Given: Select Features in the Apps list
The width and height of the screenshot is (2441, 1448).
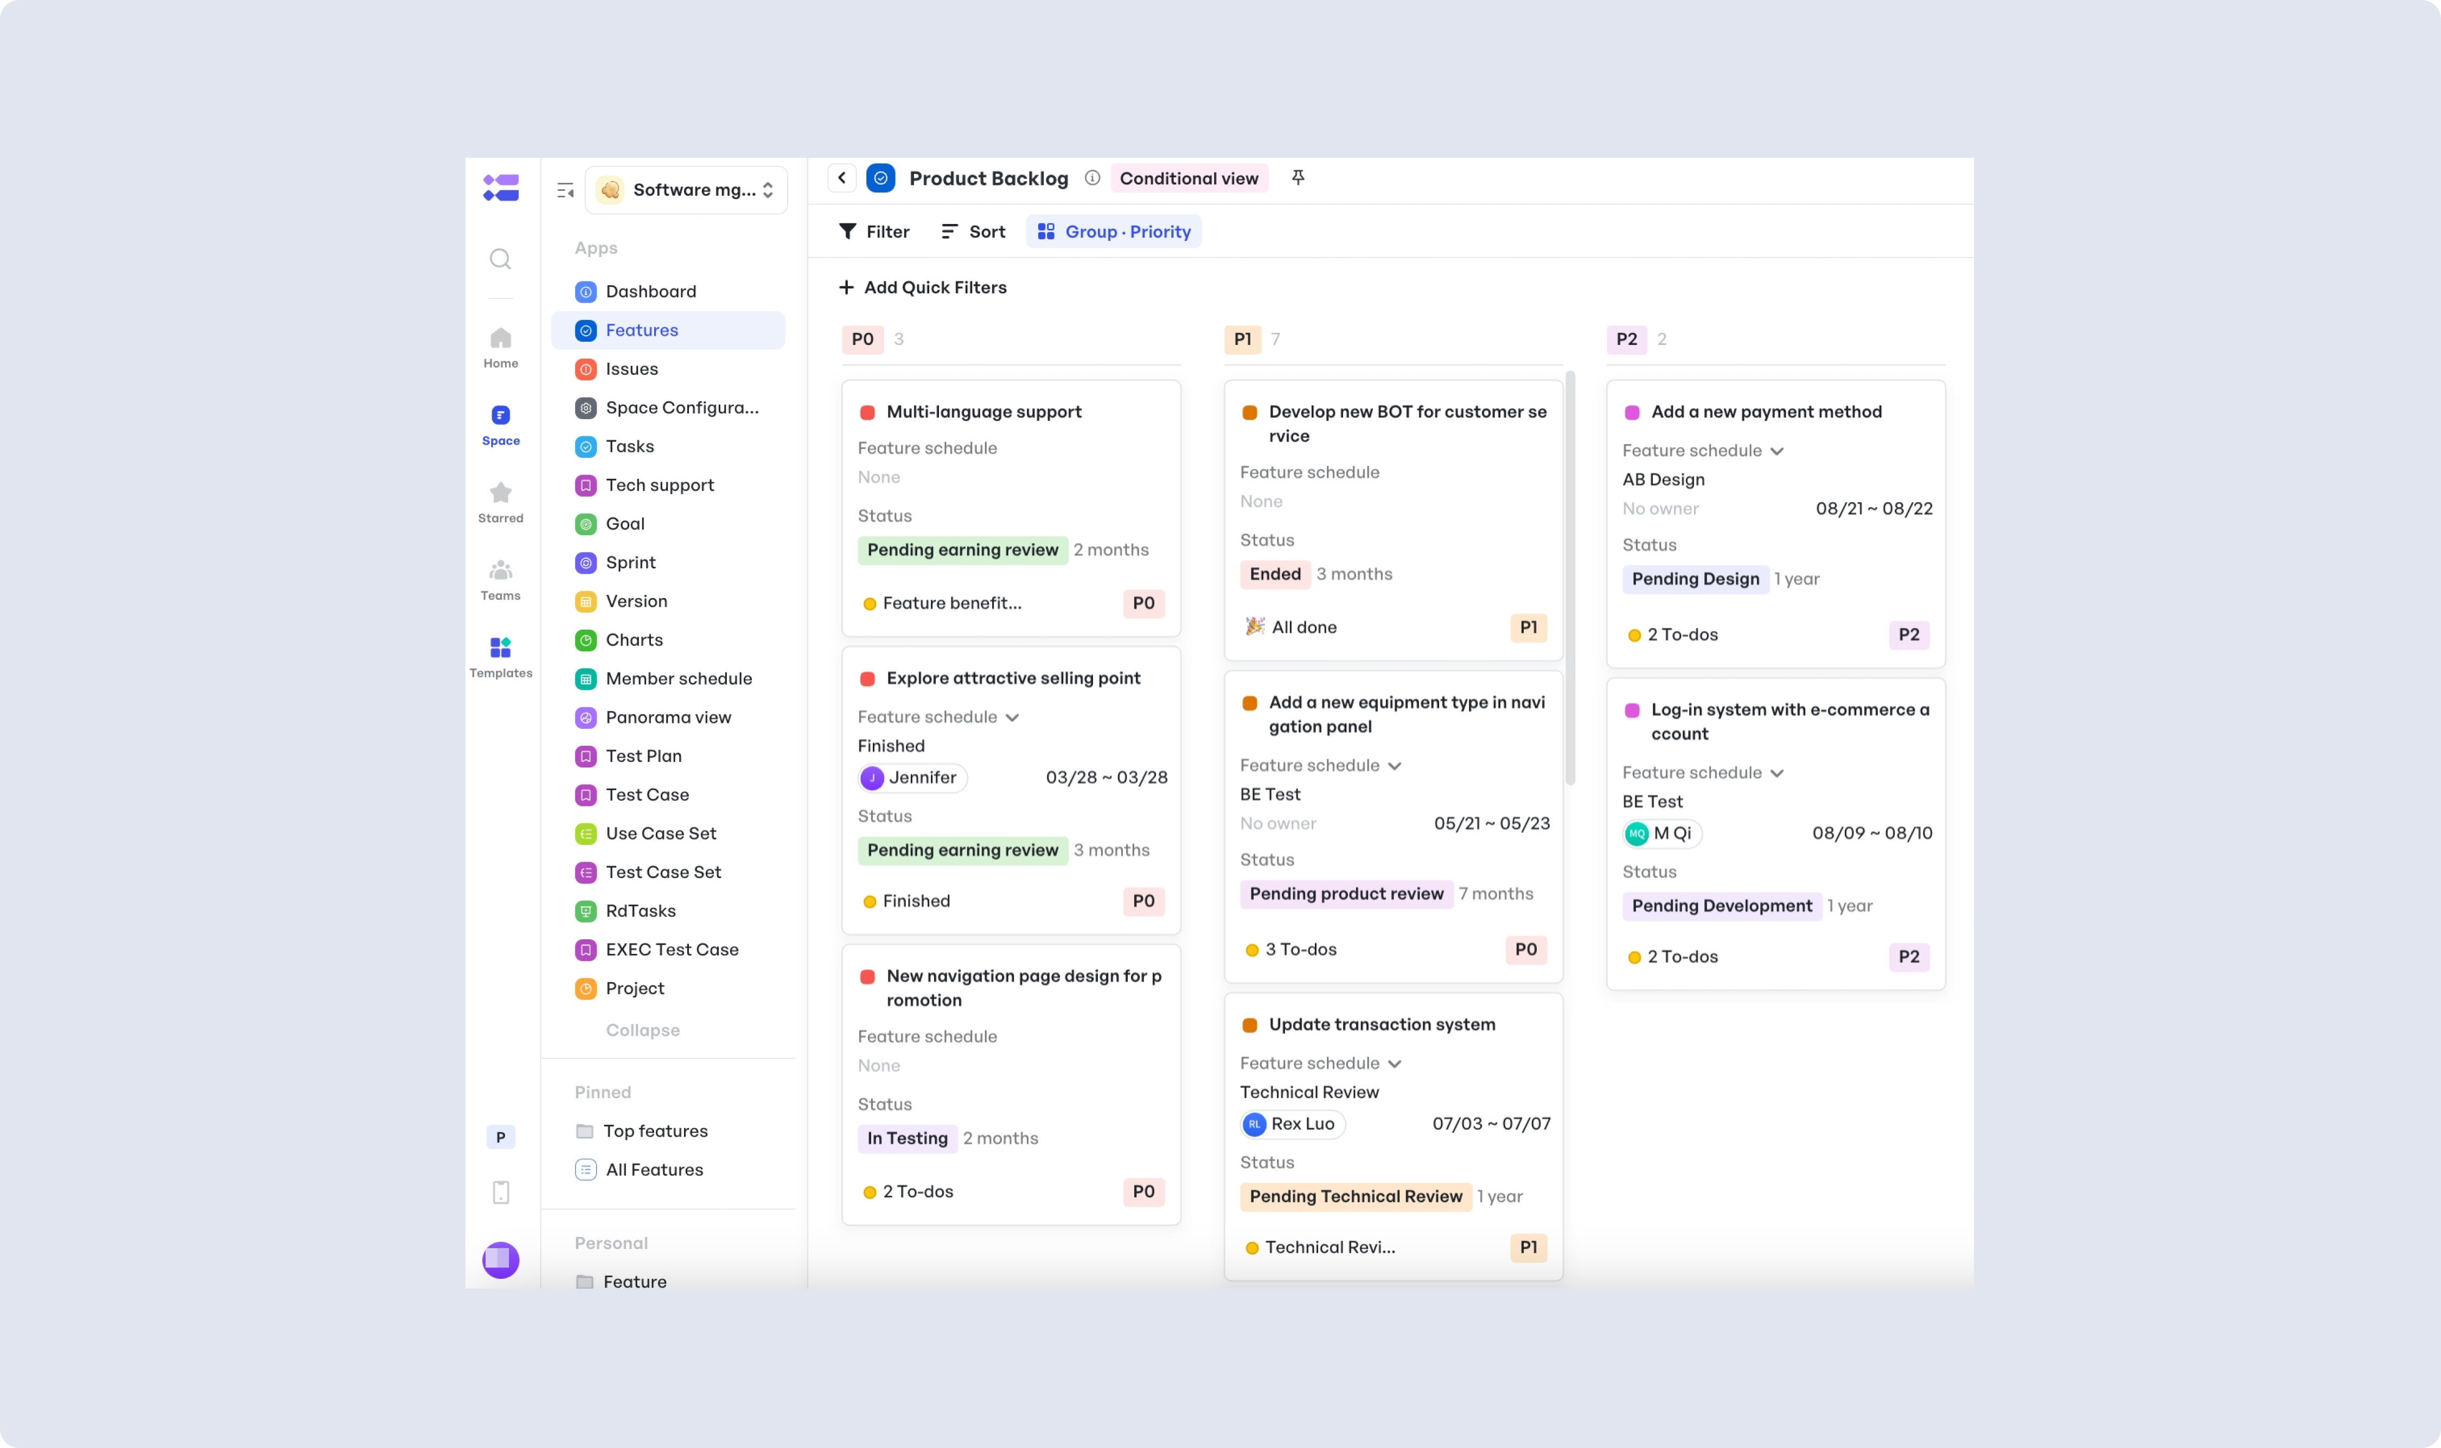Looking at the screenshot, I should click(668, 330).
